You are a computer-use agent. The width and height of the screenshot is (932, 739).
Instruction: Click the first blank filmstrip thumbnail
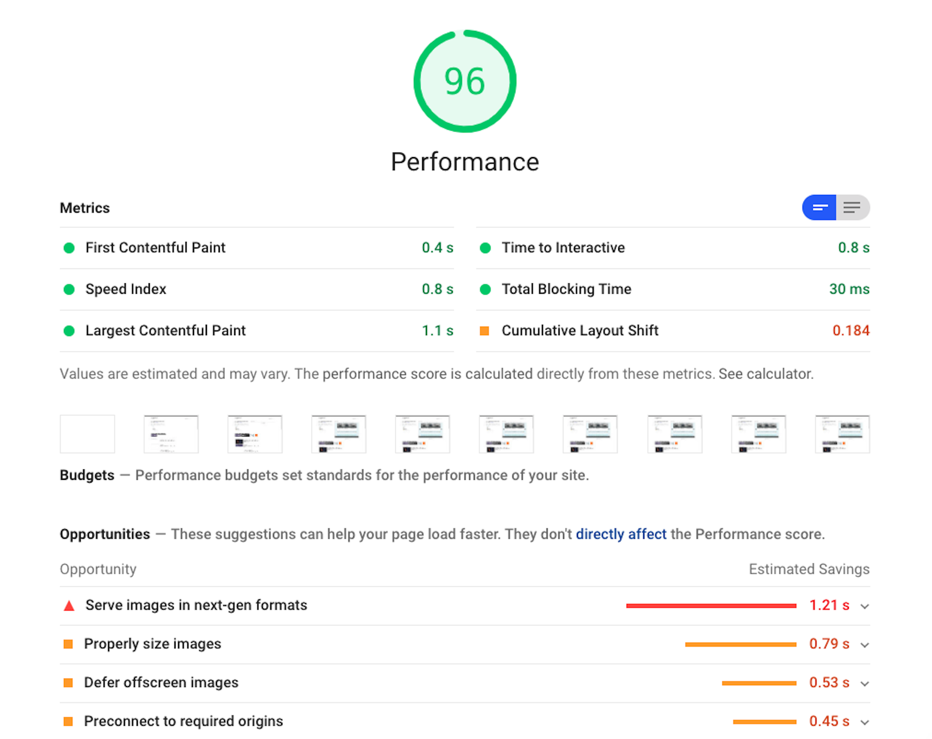[87, 434]
